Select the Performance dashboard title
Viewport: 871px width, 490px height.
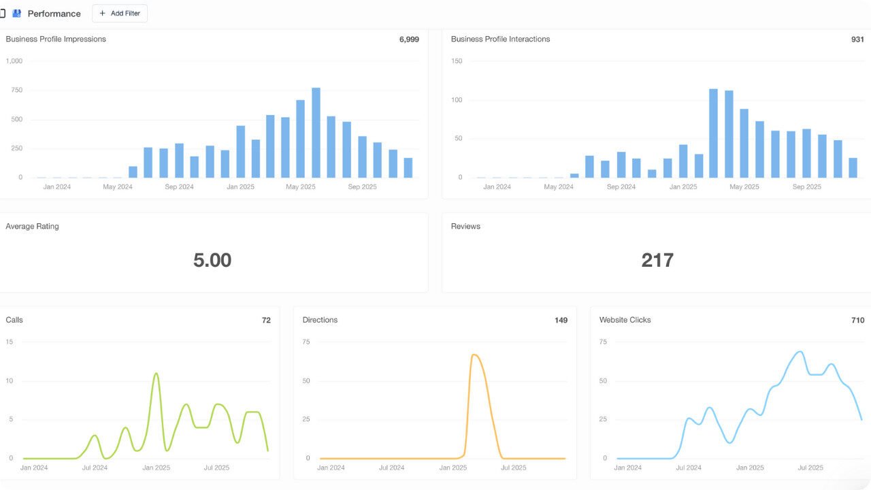54,14
